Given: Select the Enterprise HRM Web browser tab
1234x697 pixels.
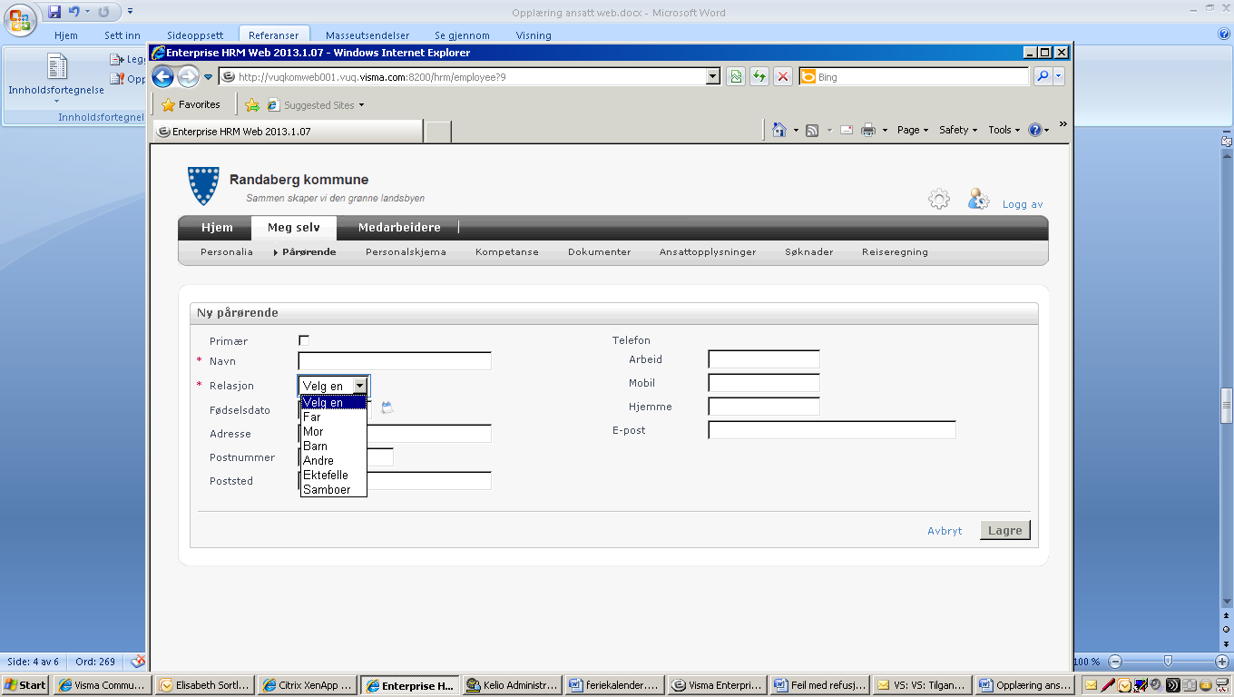Looking at the screenshot, I should (287, 132).
